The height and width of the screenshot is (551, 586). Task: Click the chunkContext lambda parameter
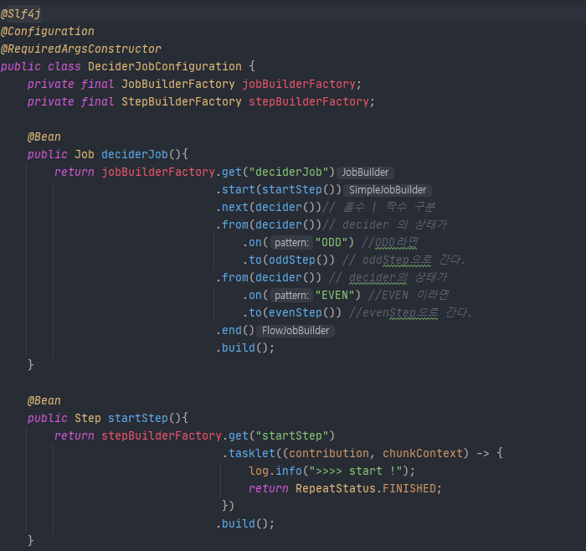pyautogui.click(x=422, y=453)
